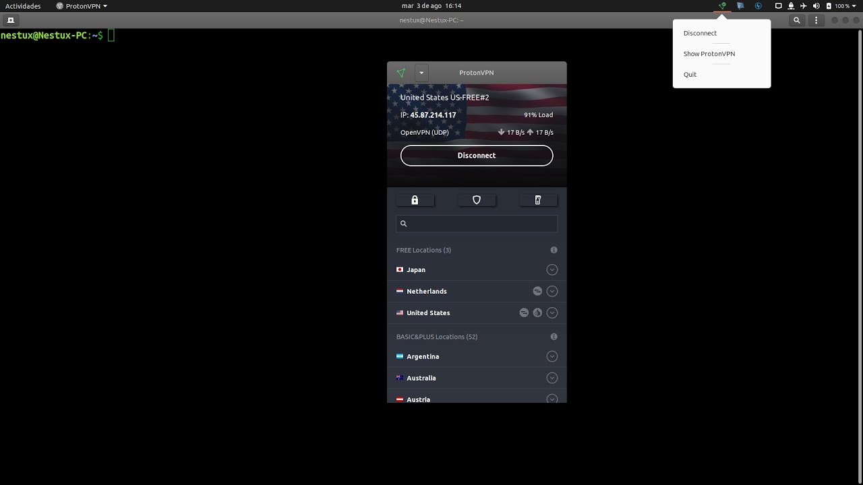Click the green ProtonVPN logo in window header
Viewport: 863px width, 485px height.
(401, 73)
